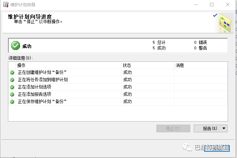The width and height of the screenshot is (237, 158).
Task: Close the maintenance plan wizard window
Action: pos(228,5)
